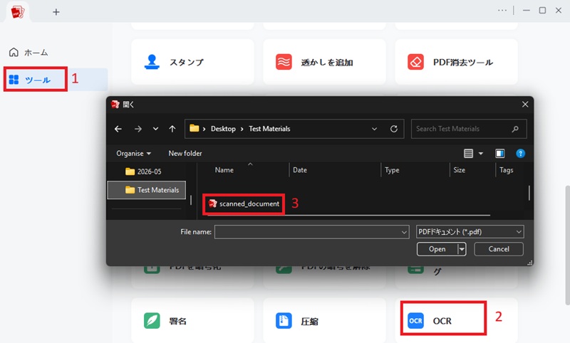Expand the Open button split arrow
The width and height of the screenshot is (570, 343).
[462, 249]
